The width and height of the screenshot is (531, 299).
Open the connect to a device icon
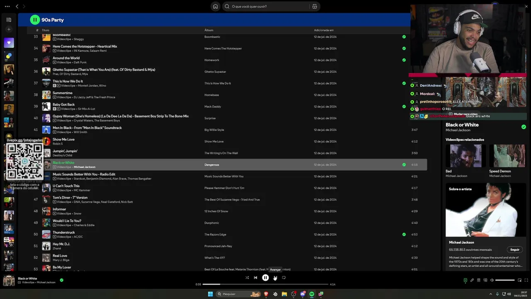485,280
